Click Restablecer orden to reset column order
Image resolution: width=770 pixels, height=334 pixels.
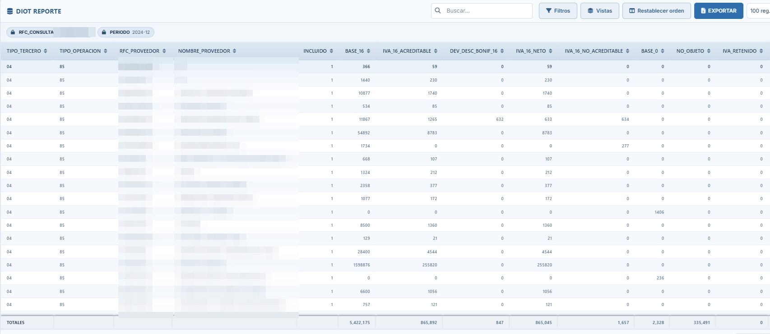pos(657,11)
